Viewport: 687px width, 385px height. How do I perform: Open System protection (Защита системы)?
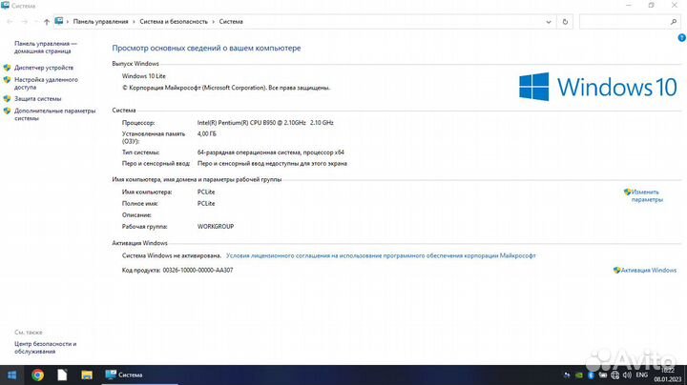[x=38, y=98]
